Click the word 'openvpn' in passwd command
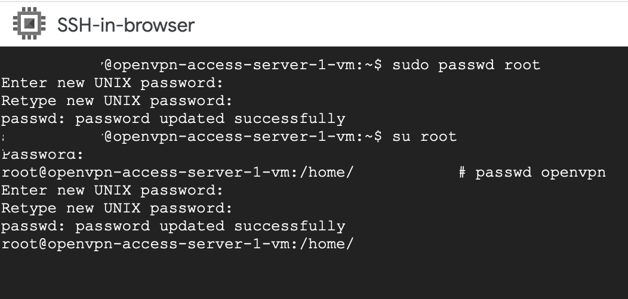 [x=574, y=172]
